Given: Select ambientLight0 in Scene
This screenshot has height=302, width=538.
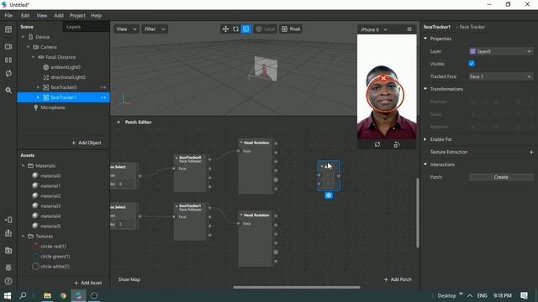Looking at the screenshot, I should (66, 67).
